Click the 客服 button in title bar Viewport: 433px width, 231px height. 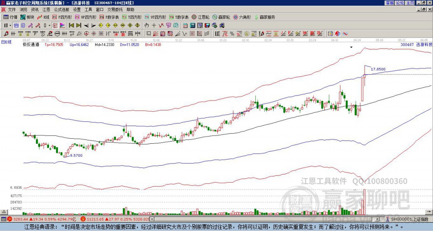tap(389, 3)
